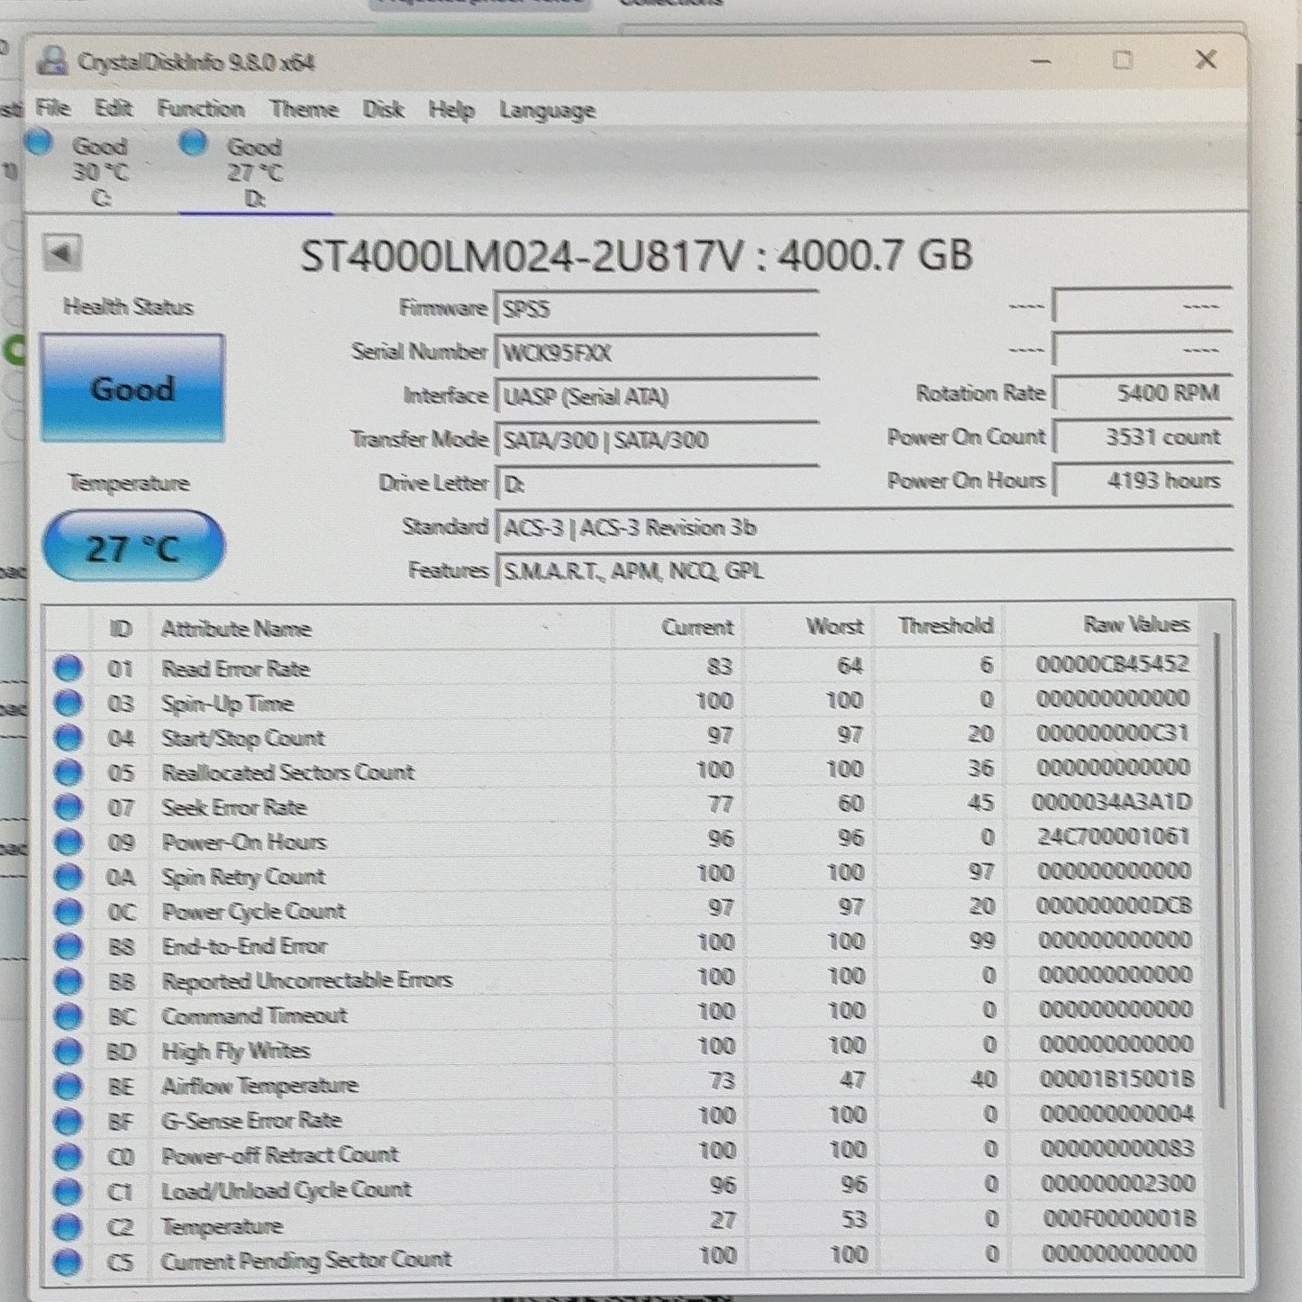
Task: Click status dot for Command Timeout
Action: point(68,1015)
